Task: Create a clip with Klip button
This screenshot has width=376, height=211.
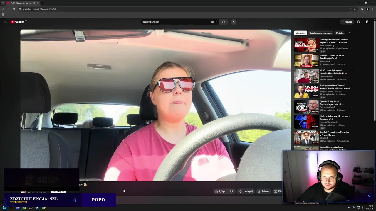Action: point(278,191)
